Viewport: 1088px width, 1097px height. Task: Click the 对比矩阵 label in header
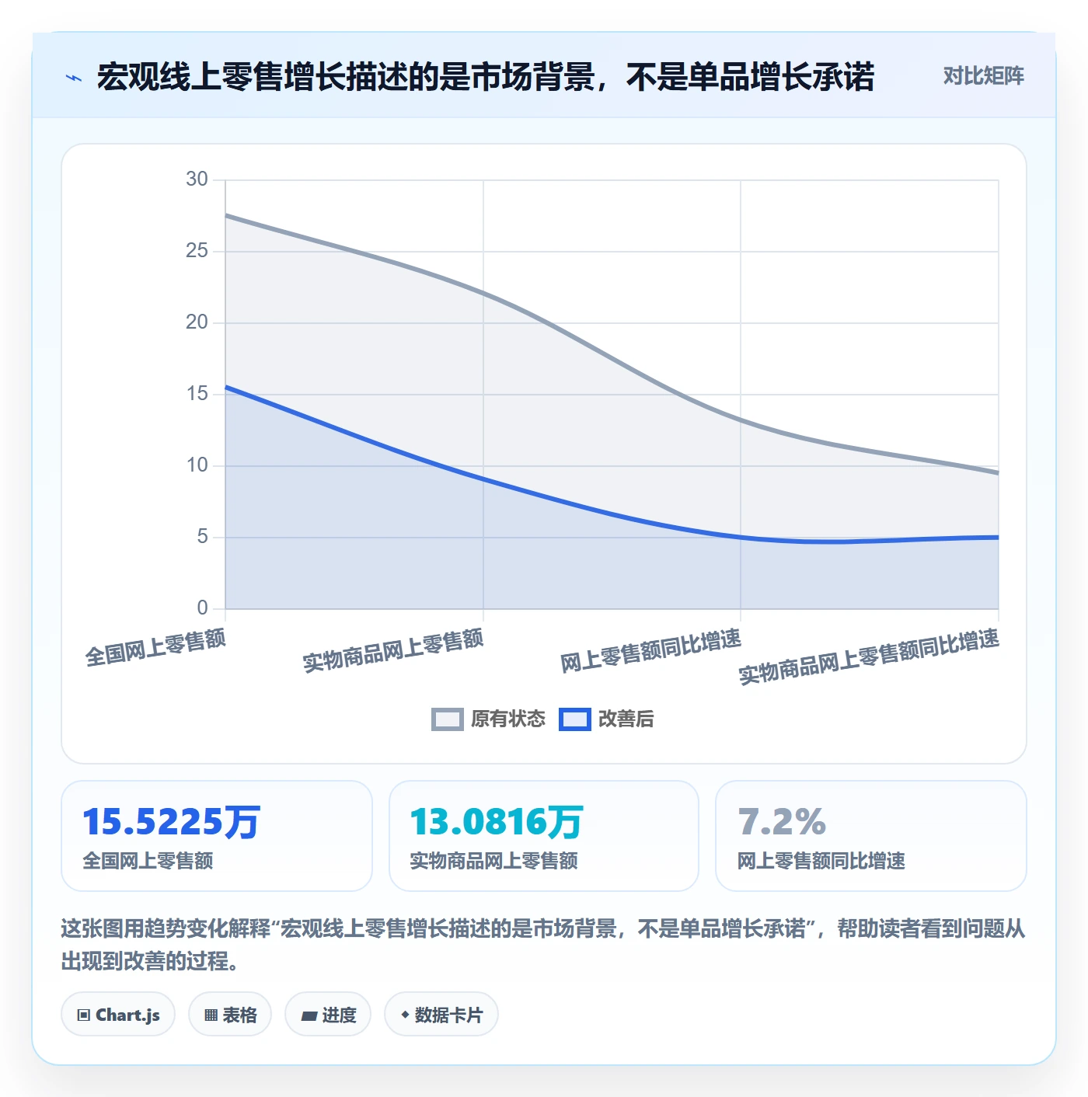click(983, 76)
